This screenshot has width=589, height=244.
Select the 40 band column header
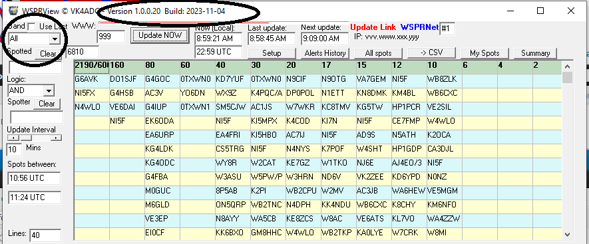tap(233, 65)
